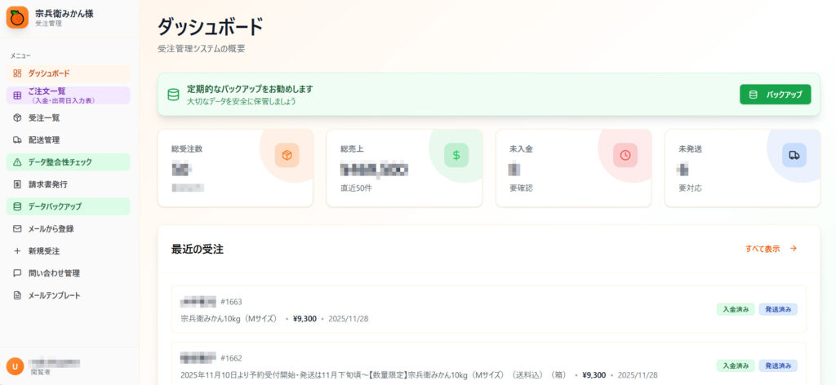Click the データバックアップ database icon in sidebar
Viewport: 836px width, 385px height.
[x=17, y=206]
